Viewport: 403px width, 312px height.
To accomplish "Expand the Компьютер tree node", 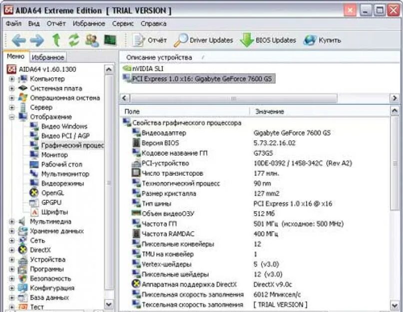I will pos(11,79).
